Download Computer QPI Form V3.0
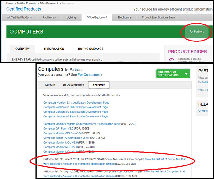Image resolution: width=214 pixels, height=179 pixels. click(x=58, y=128)
